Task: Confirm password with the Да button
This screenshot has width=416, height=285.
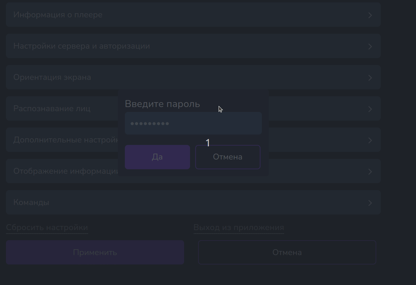Action: tap(157, 157)
